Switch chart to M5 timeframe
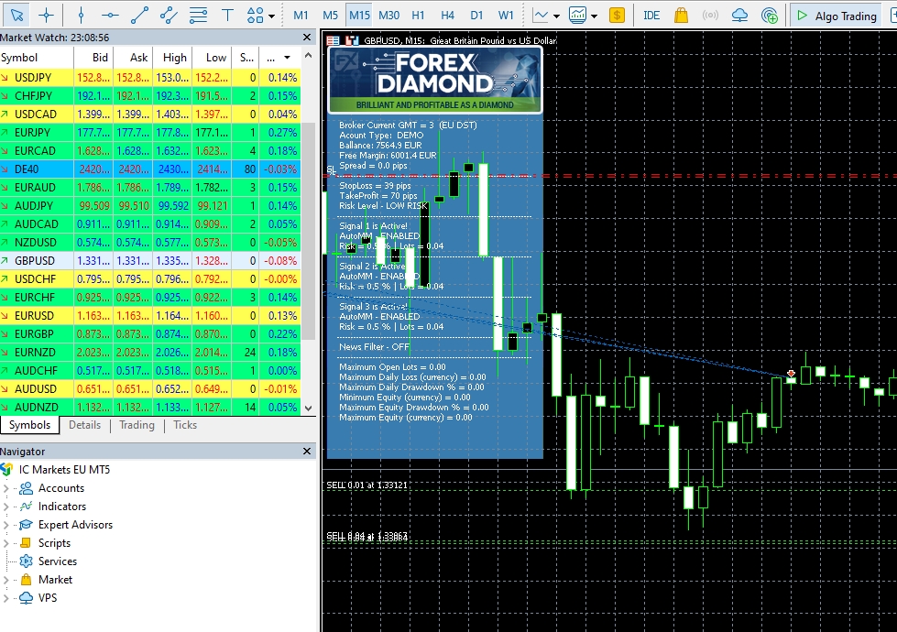This screenshot has height=632, width=897. point(330,16)
